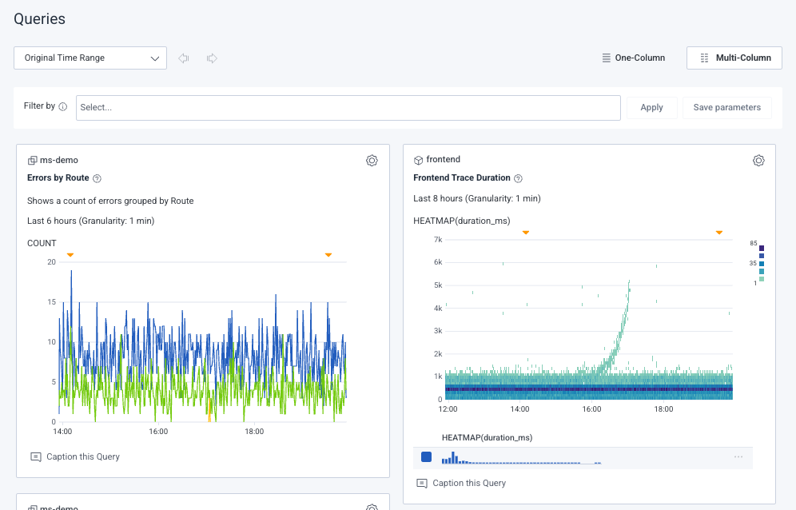Open the Original Time Range dropdown
796x510 pixels.
click(90, 58)
